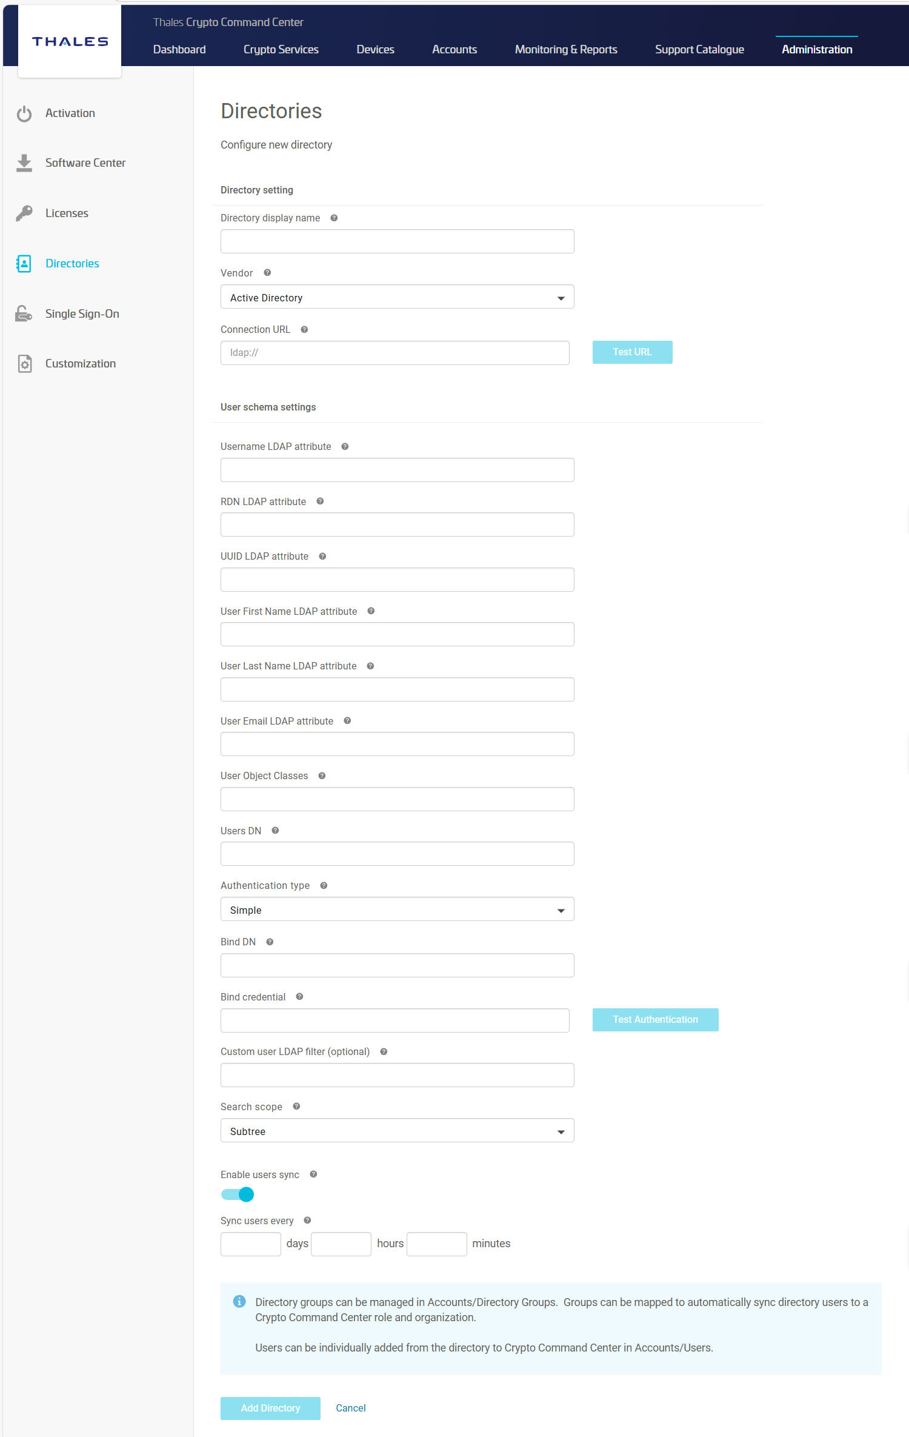Screen dimensions: 909x1437
Task: Click the Cancel link
Action: click(x=351, y=1408)
